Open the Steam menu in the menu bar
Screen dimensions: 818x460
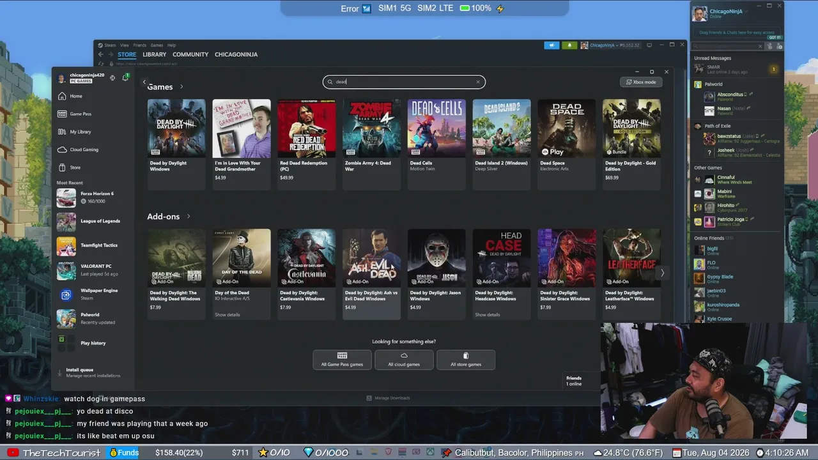click(x=110, y=45)
